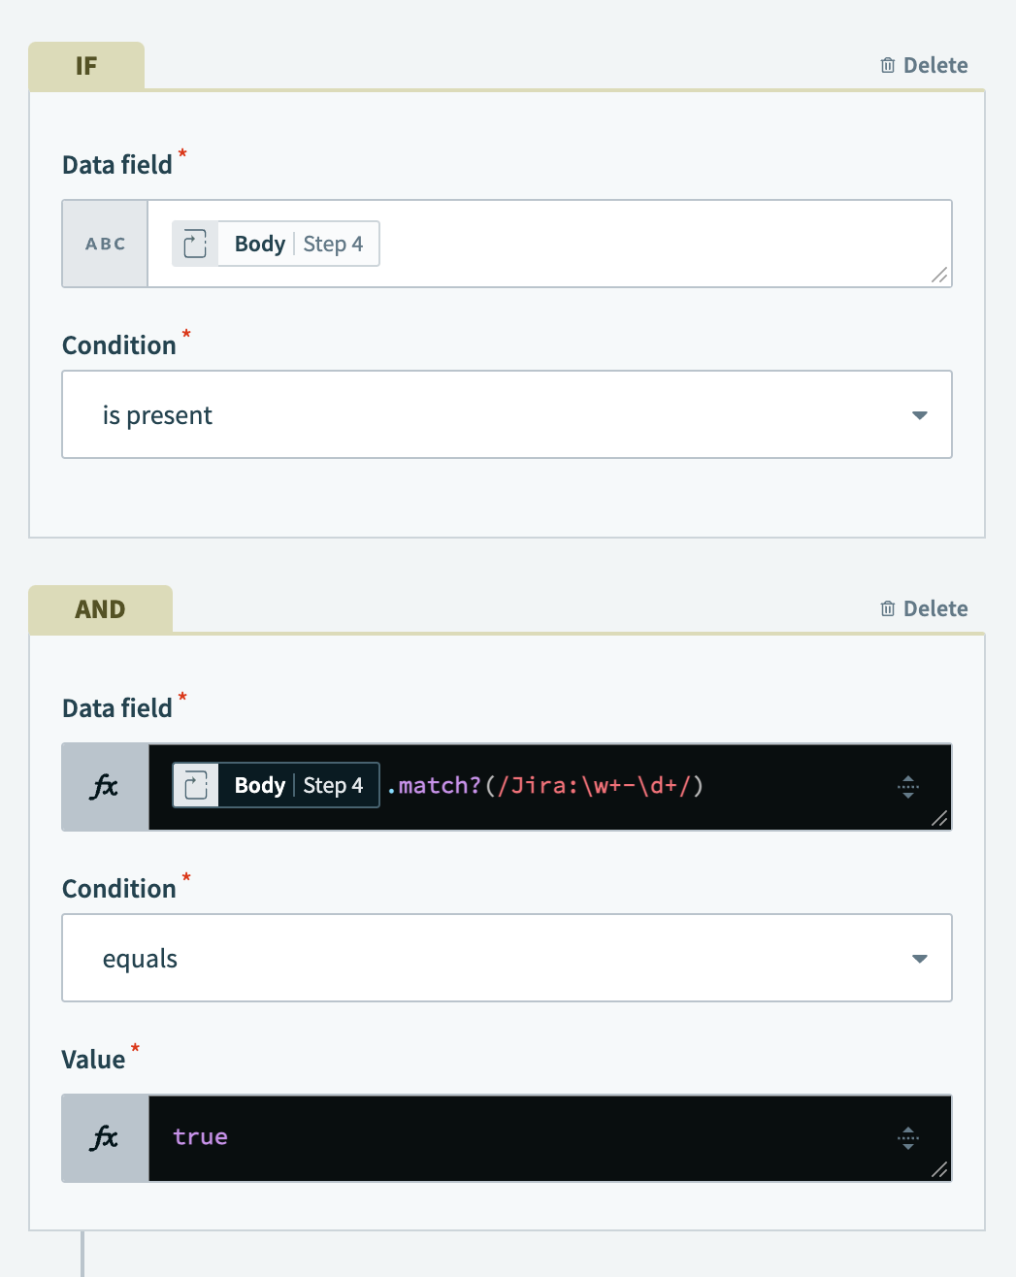Select the IF tab label
This screenshot has height=1277, width=1016.
86,65
